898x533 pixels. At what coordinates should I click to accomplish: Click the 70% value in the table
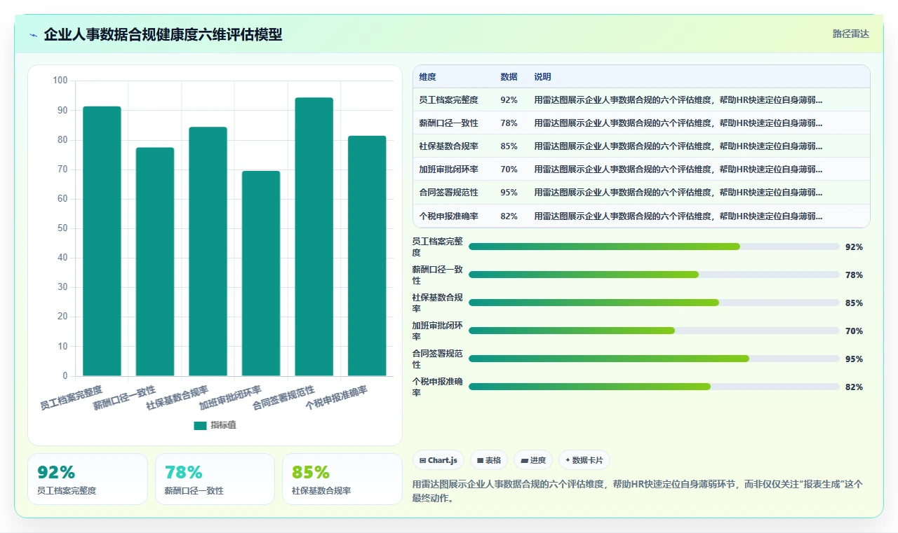click(509, 169)
